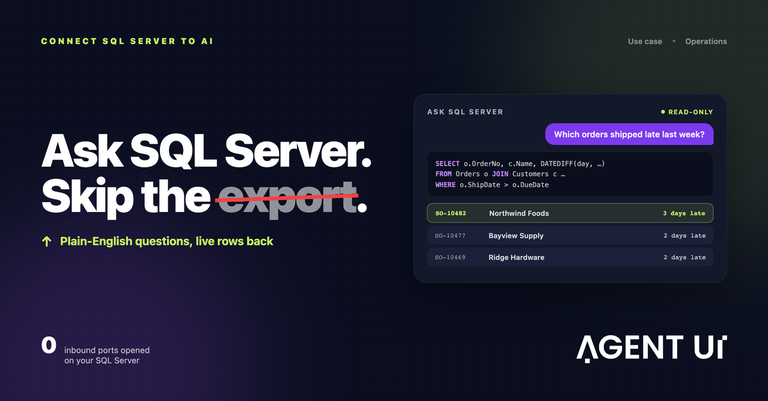The height and width of the screenshot is (401, 768).
Task: Click the 'WHERE o.ShipDate > o.DueDate' line
Action: [492, 185]
